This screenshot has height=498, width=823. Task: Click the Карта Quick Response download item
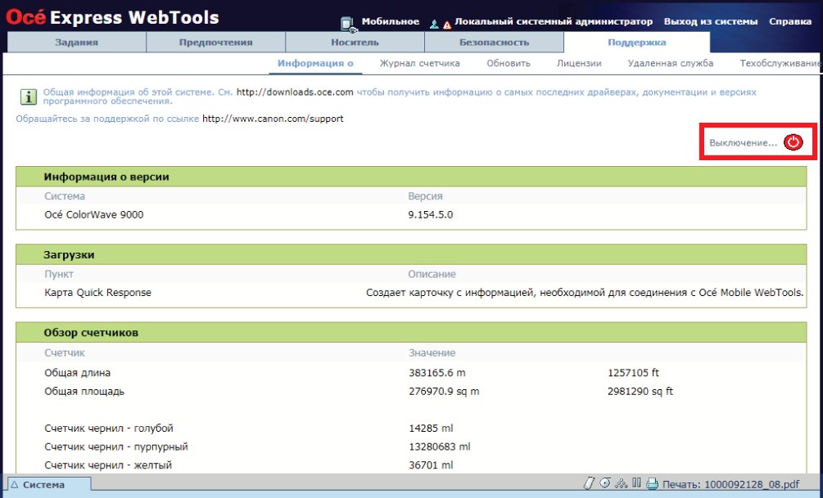[x=97, y=293]
